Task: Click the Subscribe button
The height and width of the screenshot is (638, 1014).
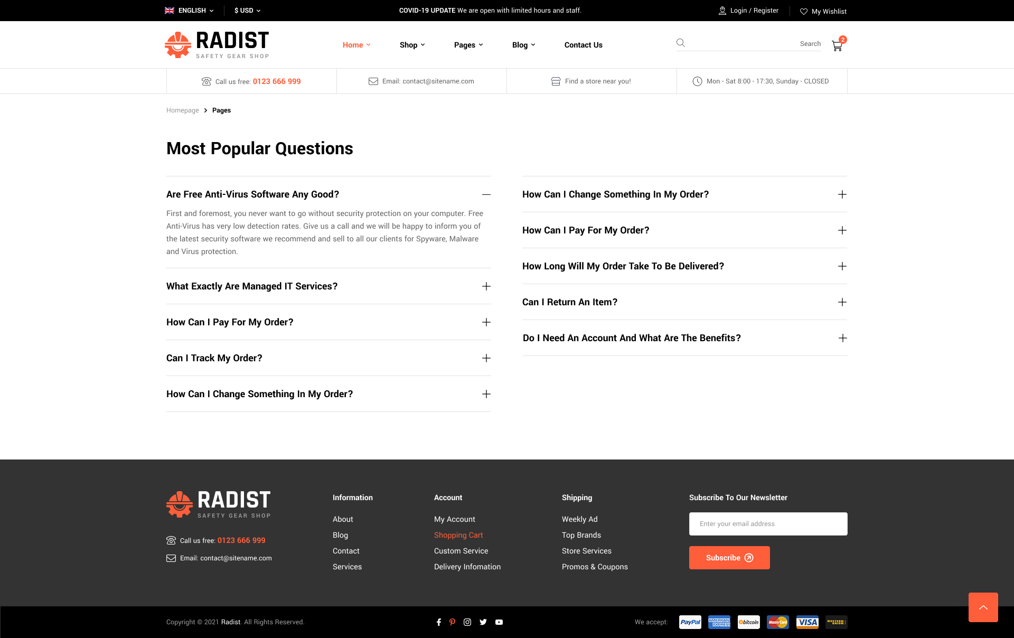Action: 729,558
